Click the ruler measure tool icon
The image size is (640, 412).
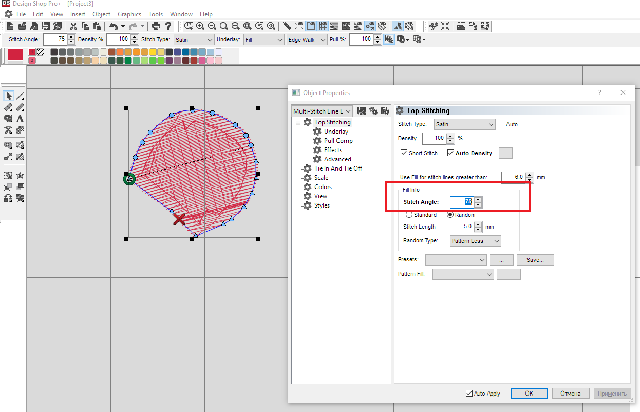(287, 26)
